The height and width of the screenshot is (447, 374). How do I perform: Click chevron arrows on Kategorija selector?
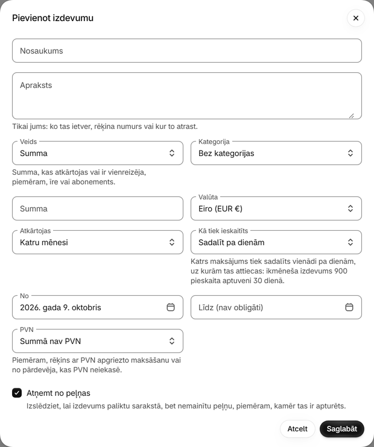coord(350,153)
